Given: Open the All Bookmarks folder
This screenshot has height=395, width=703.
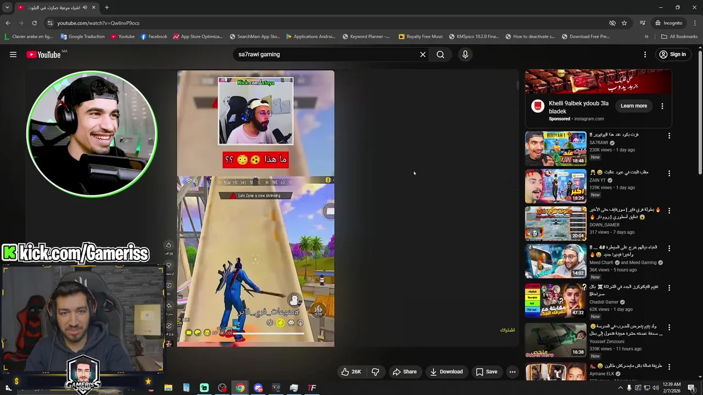Looking at the screenshot, I should click(x=679, y=37).
